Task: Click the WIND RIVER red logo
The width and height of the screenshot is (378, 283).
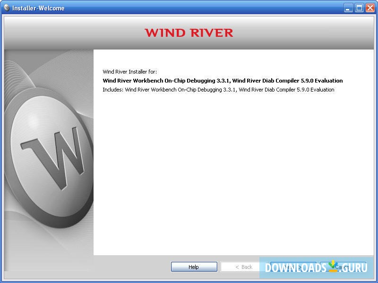Action: coord(189,33)
